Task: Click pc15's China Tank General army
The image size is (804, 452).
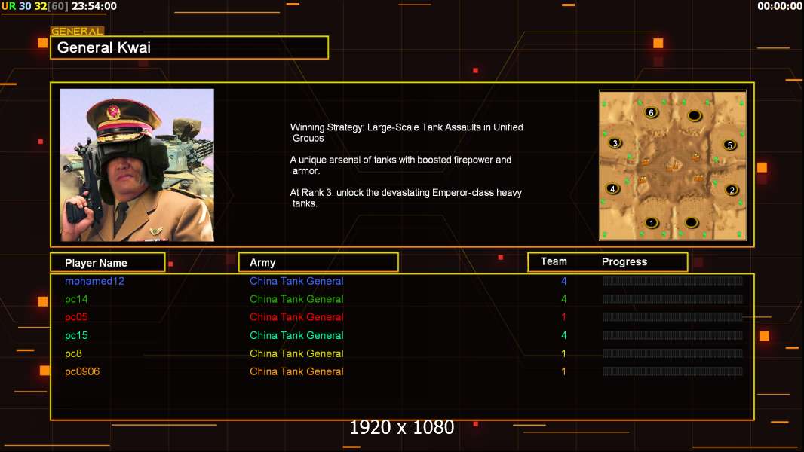Action: (x=296, y=335)
